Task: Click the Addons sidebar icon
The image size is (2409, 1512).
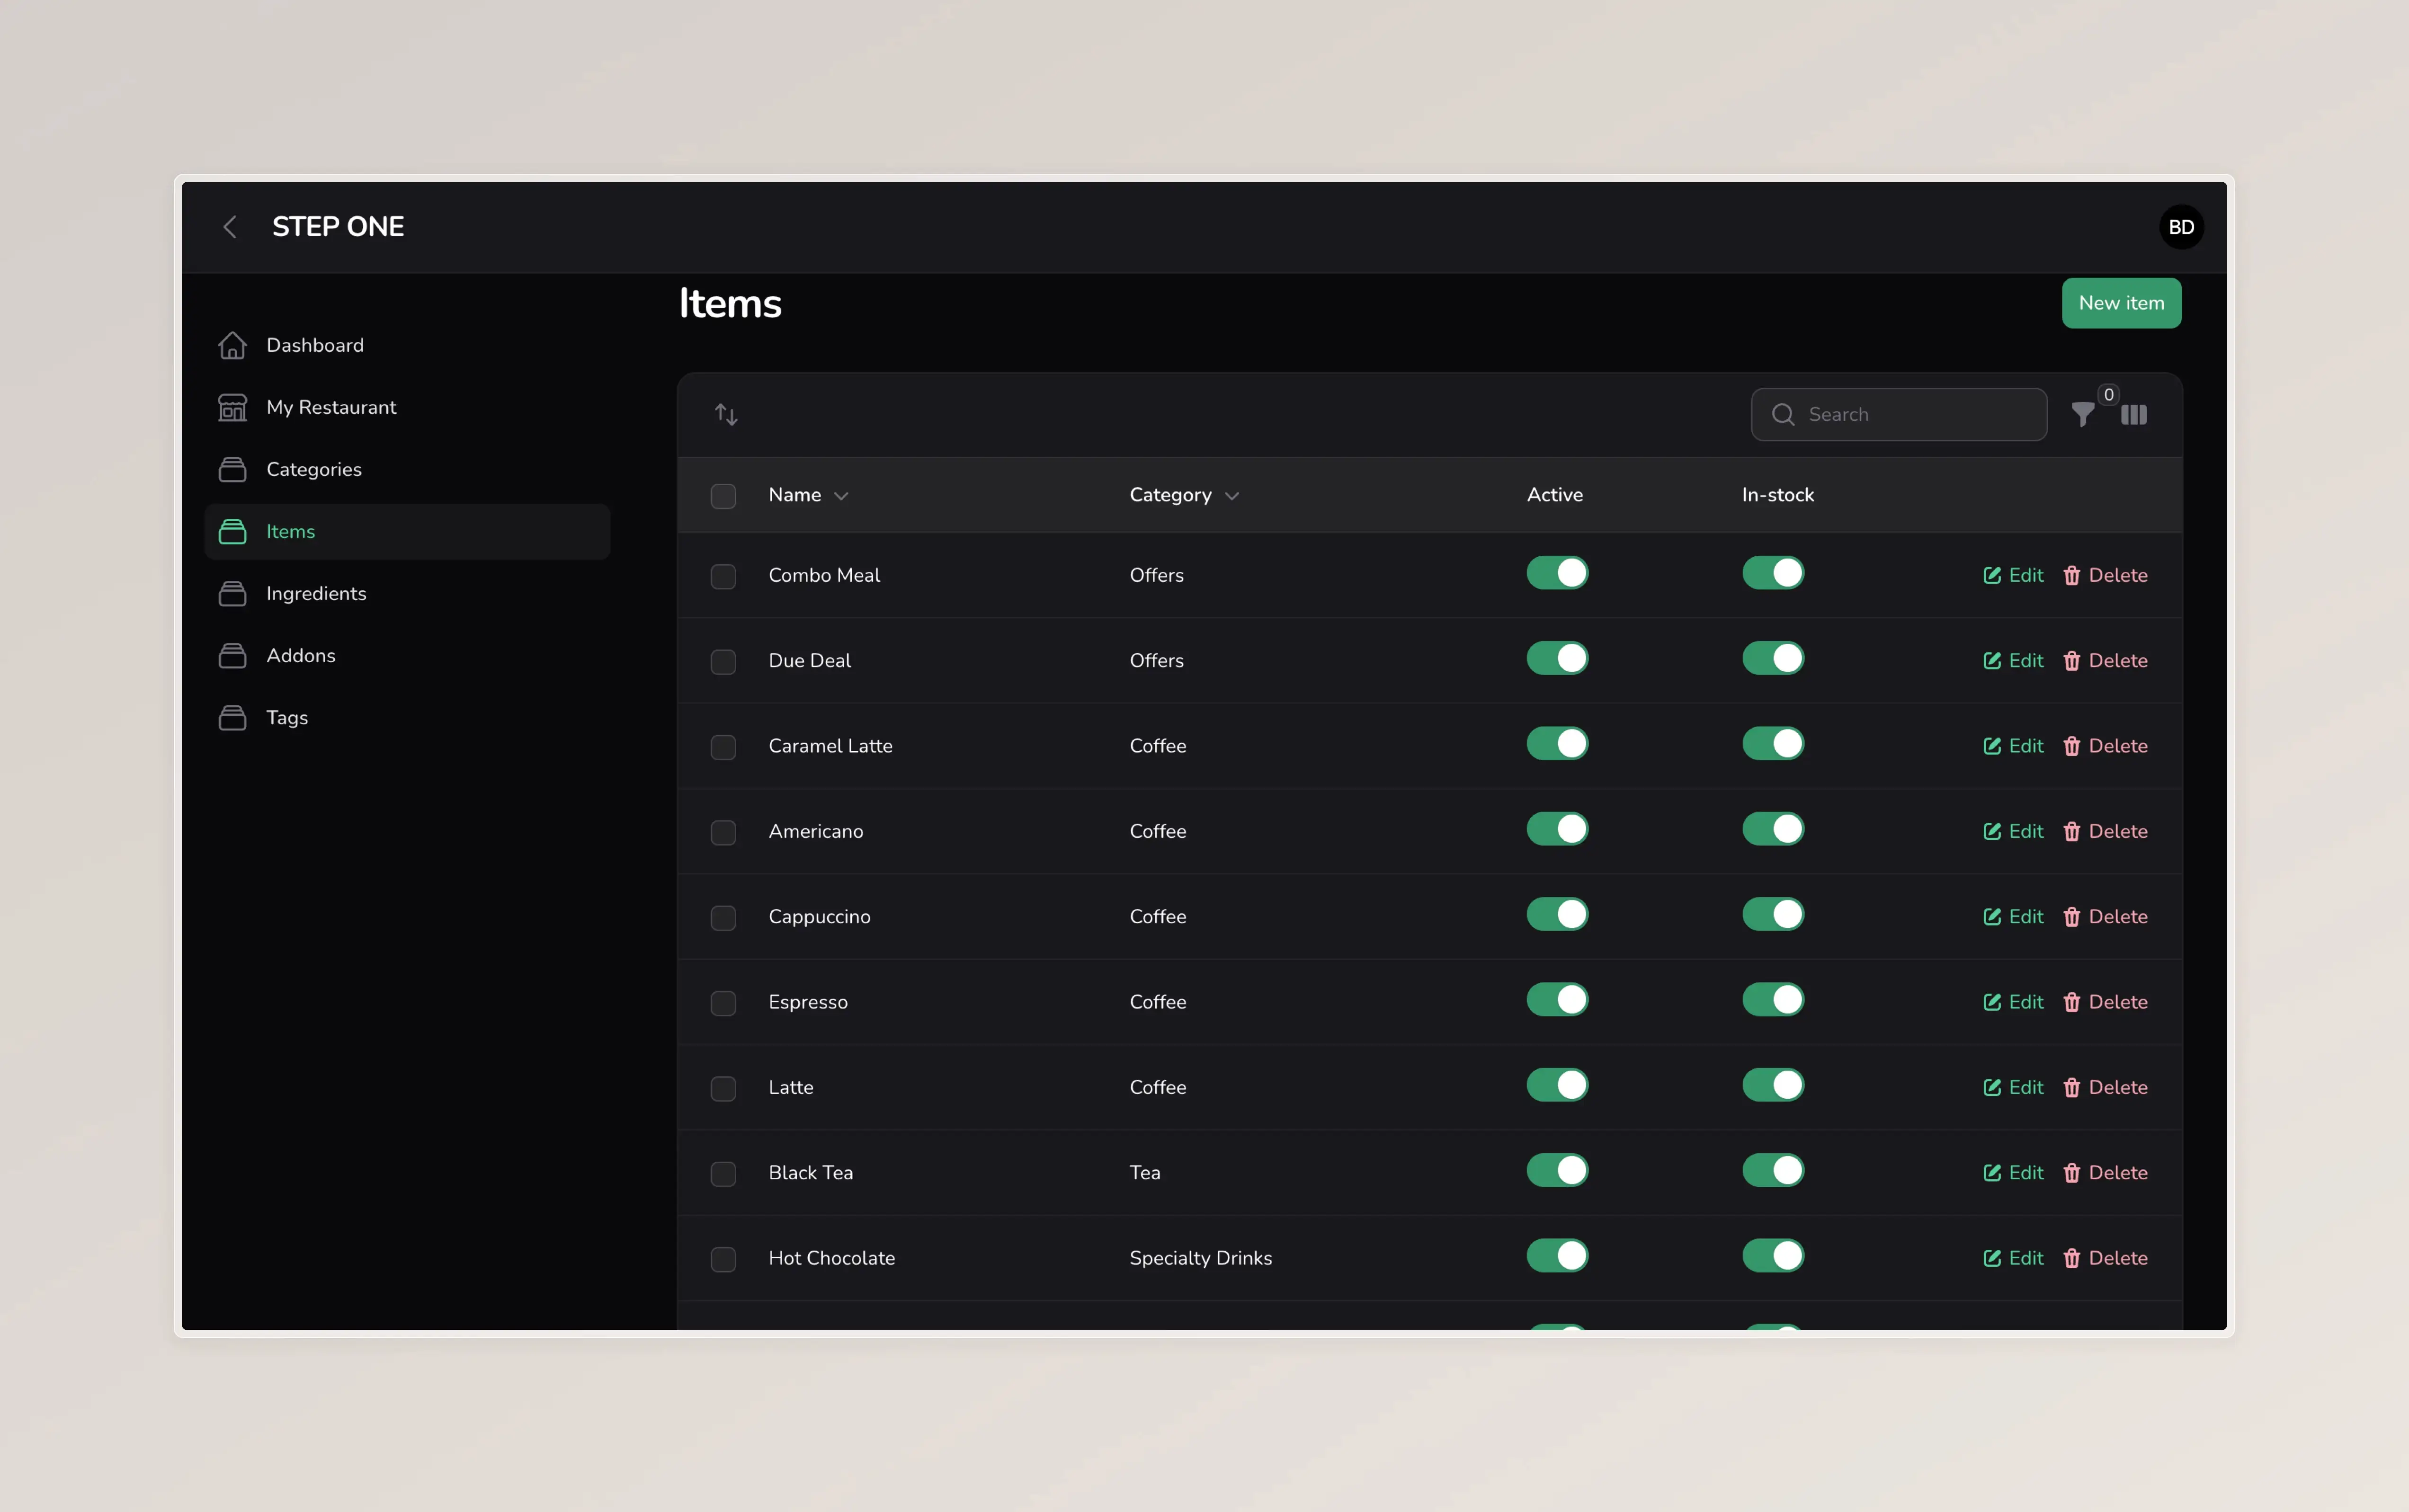Action: click(232, 655)
